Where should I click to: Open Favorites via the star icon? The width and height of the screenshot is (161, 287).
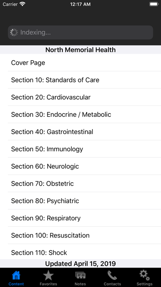point(48,275)
